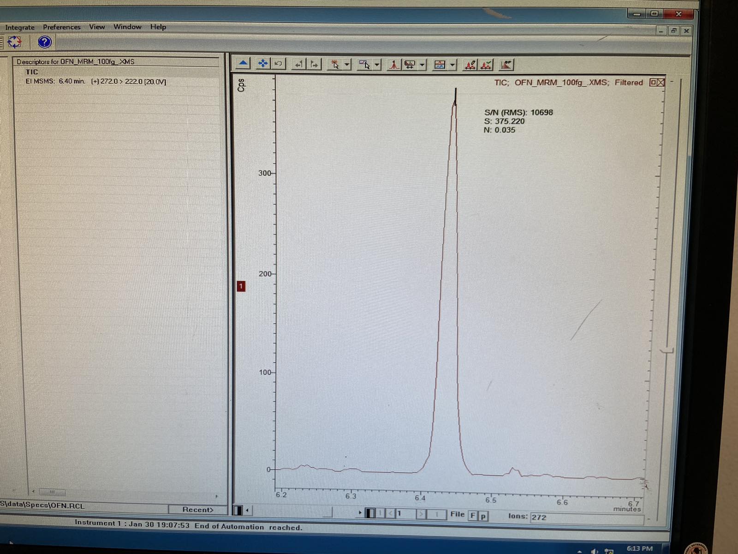Click the peak with pencil edit icon

(x=470, y=65)
